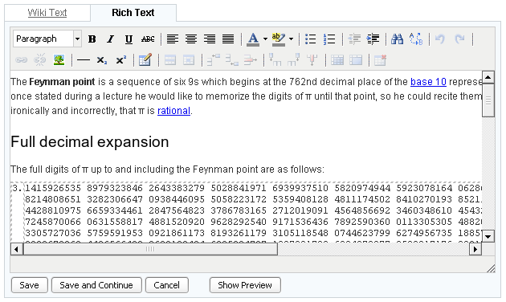Expand the highlight color dropdown arrow
Image resolution: width=506 pixels, height=302 pixels.
[291, 39]
